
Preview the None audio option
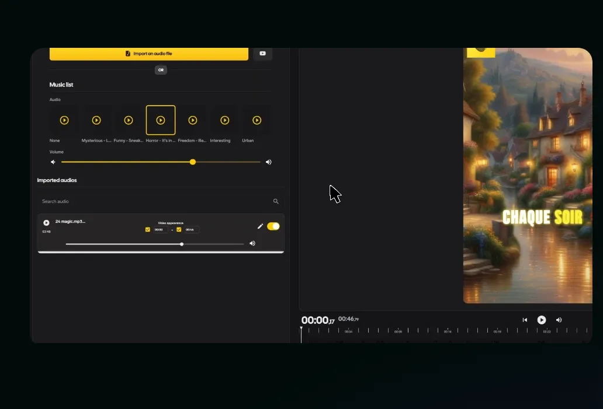(64, 120)
